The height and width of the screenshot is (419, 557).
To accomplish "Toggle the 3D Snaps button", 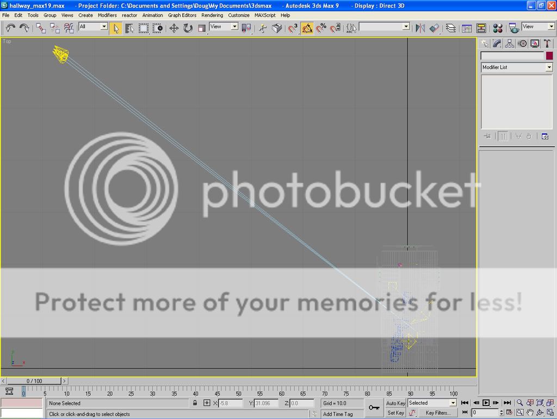I will tap(293, 28).
